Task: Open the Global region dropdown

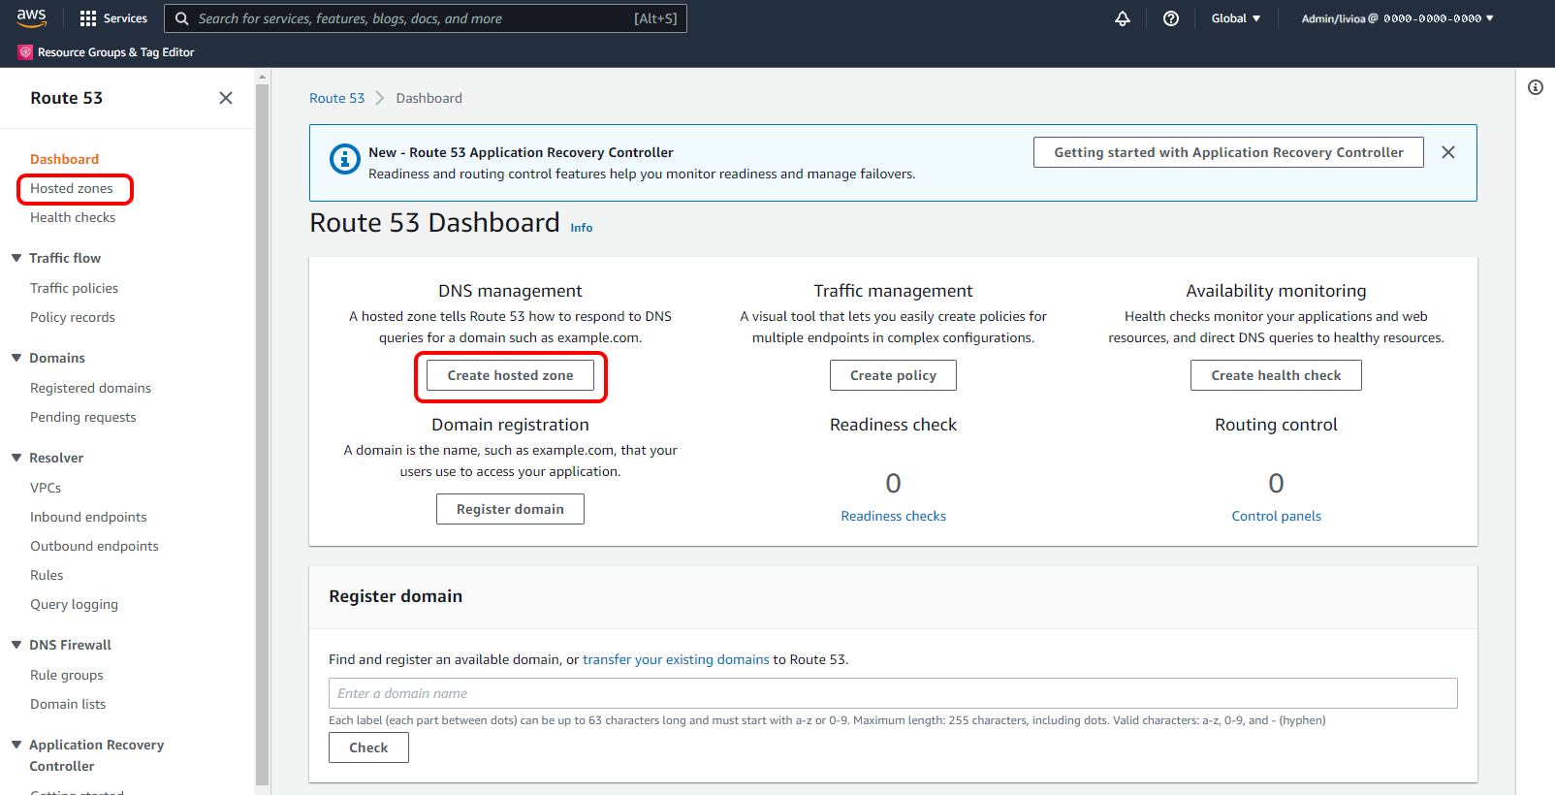Action: pyautogui.click(x=1236, y=18)
